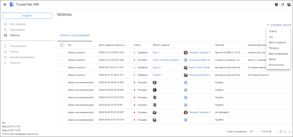Check the row for Лекция 2 request
Viewport: 293px width, 137px height.
62,75
